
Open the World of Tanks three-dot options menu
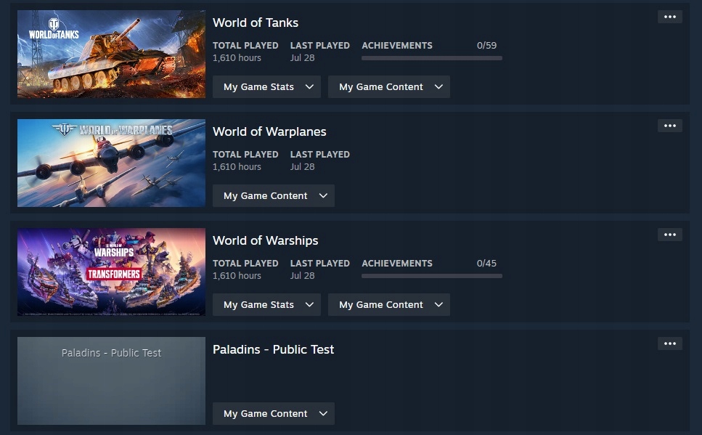tap(670, 17)
